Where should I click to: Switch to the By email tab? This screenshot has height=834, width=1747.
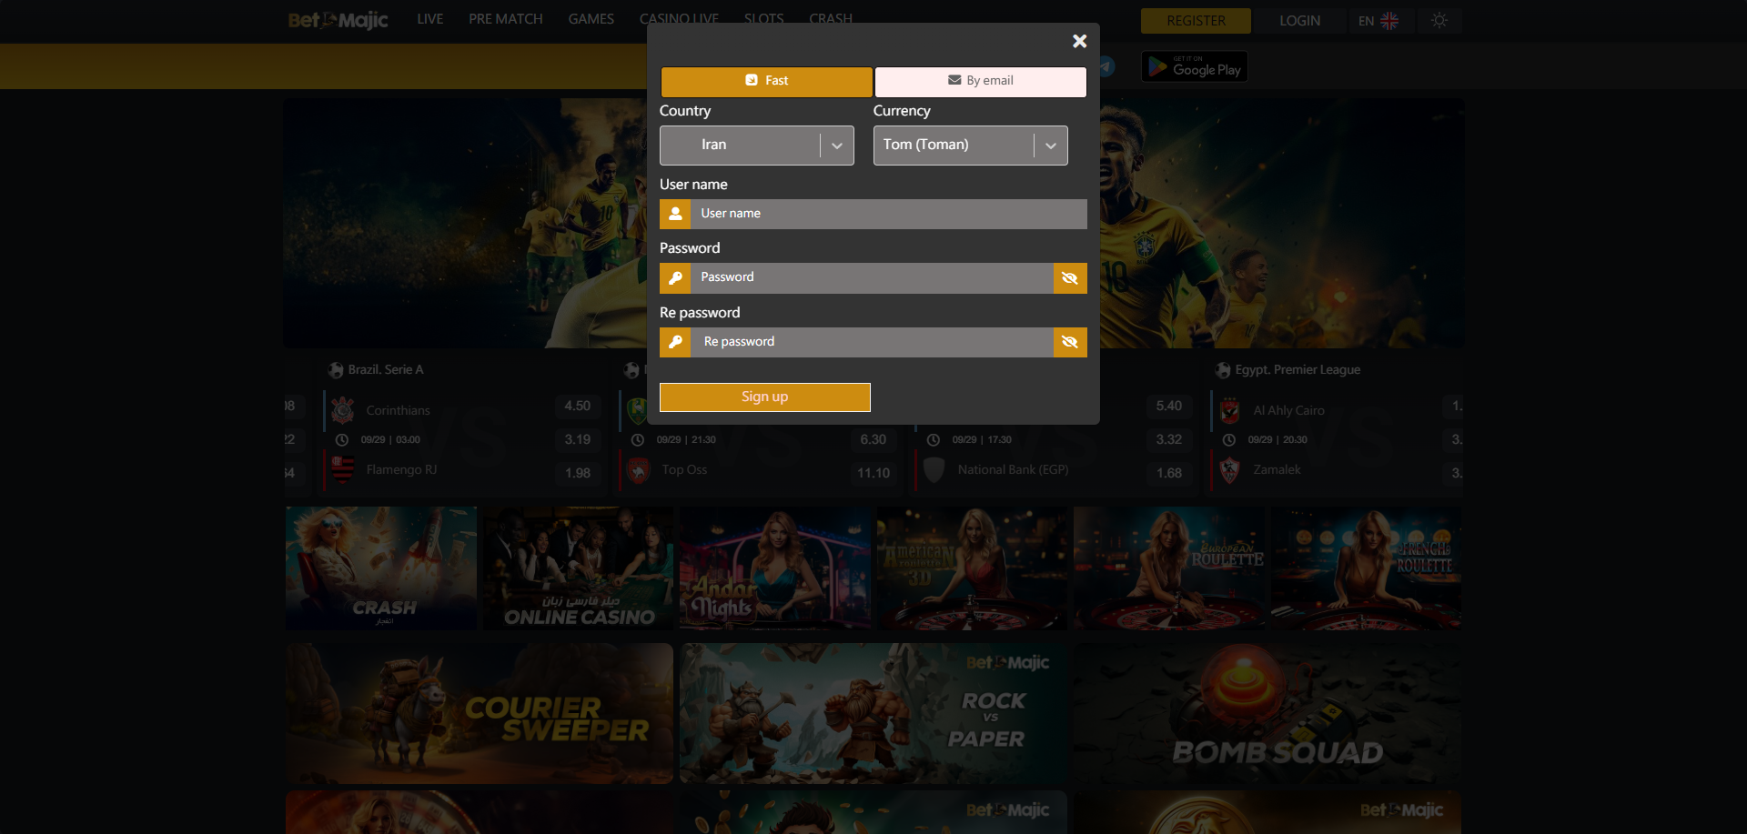[x=980, y=81]
